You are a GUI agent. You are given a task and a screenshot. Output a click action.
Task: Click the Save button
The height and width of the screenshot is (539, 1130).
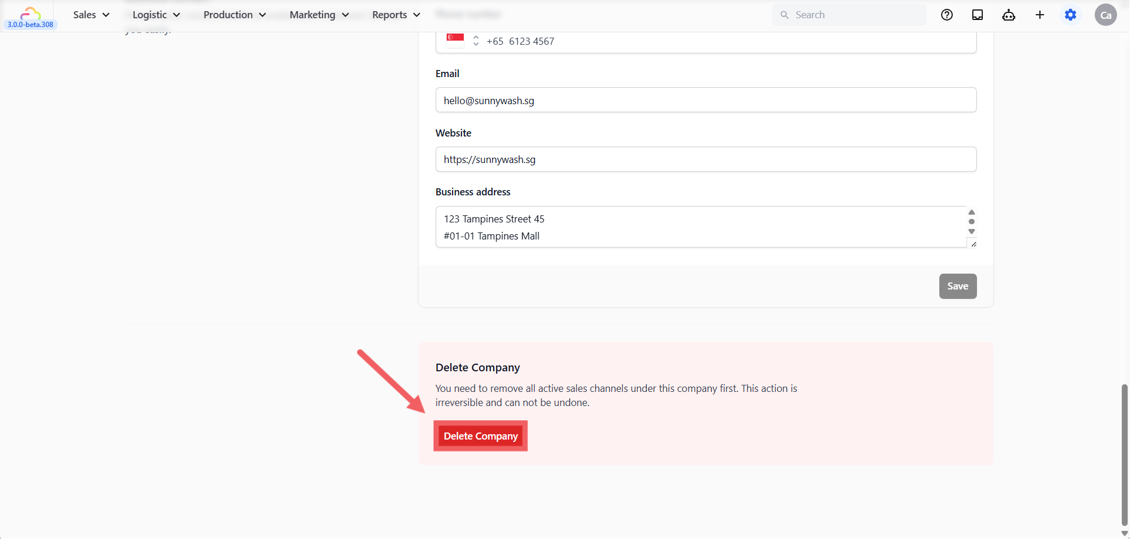[x=958, y=286]
